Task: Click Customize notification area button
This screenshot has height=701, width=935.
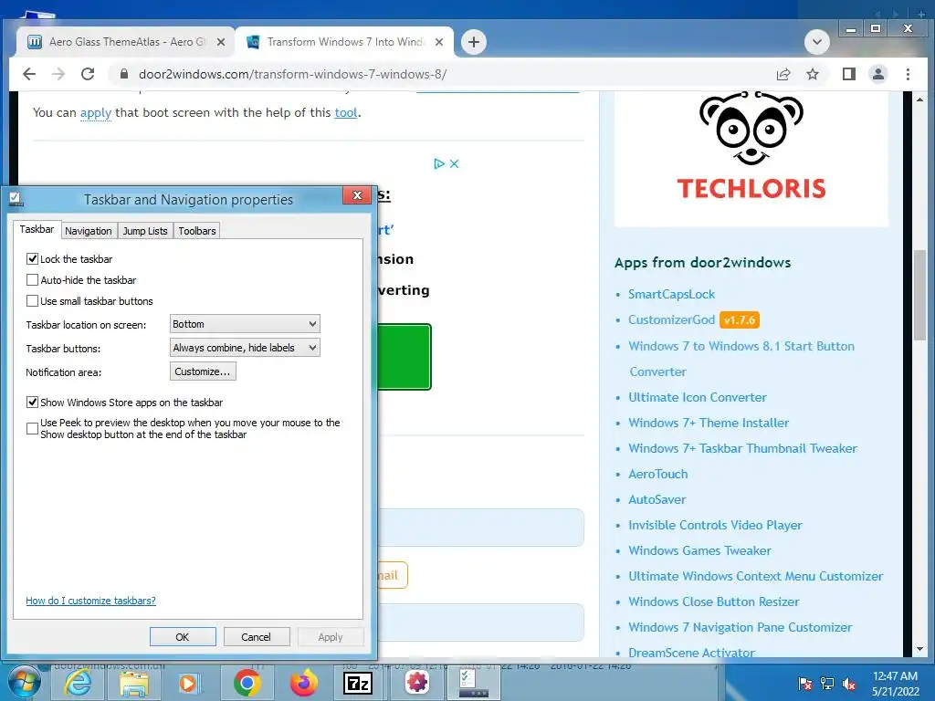Action: (x=203, y=371)
